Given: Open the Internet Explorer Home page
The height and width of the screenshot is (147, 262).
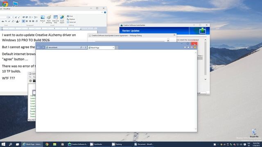Looking at the screenshot, I should click(x=185, y=47).
